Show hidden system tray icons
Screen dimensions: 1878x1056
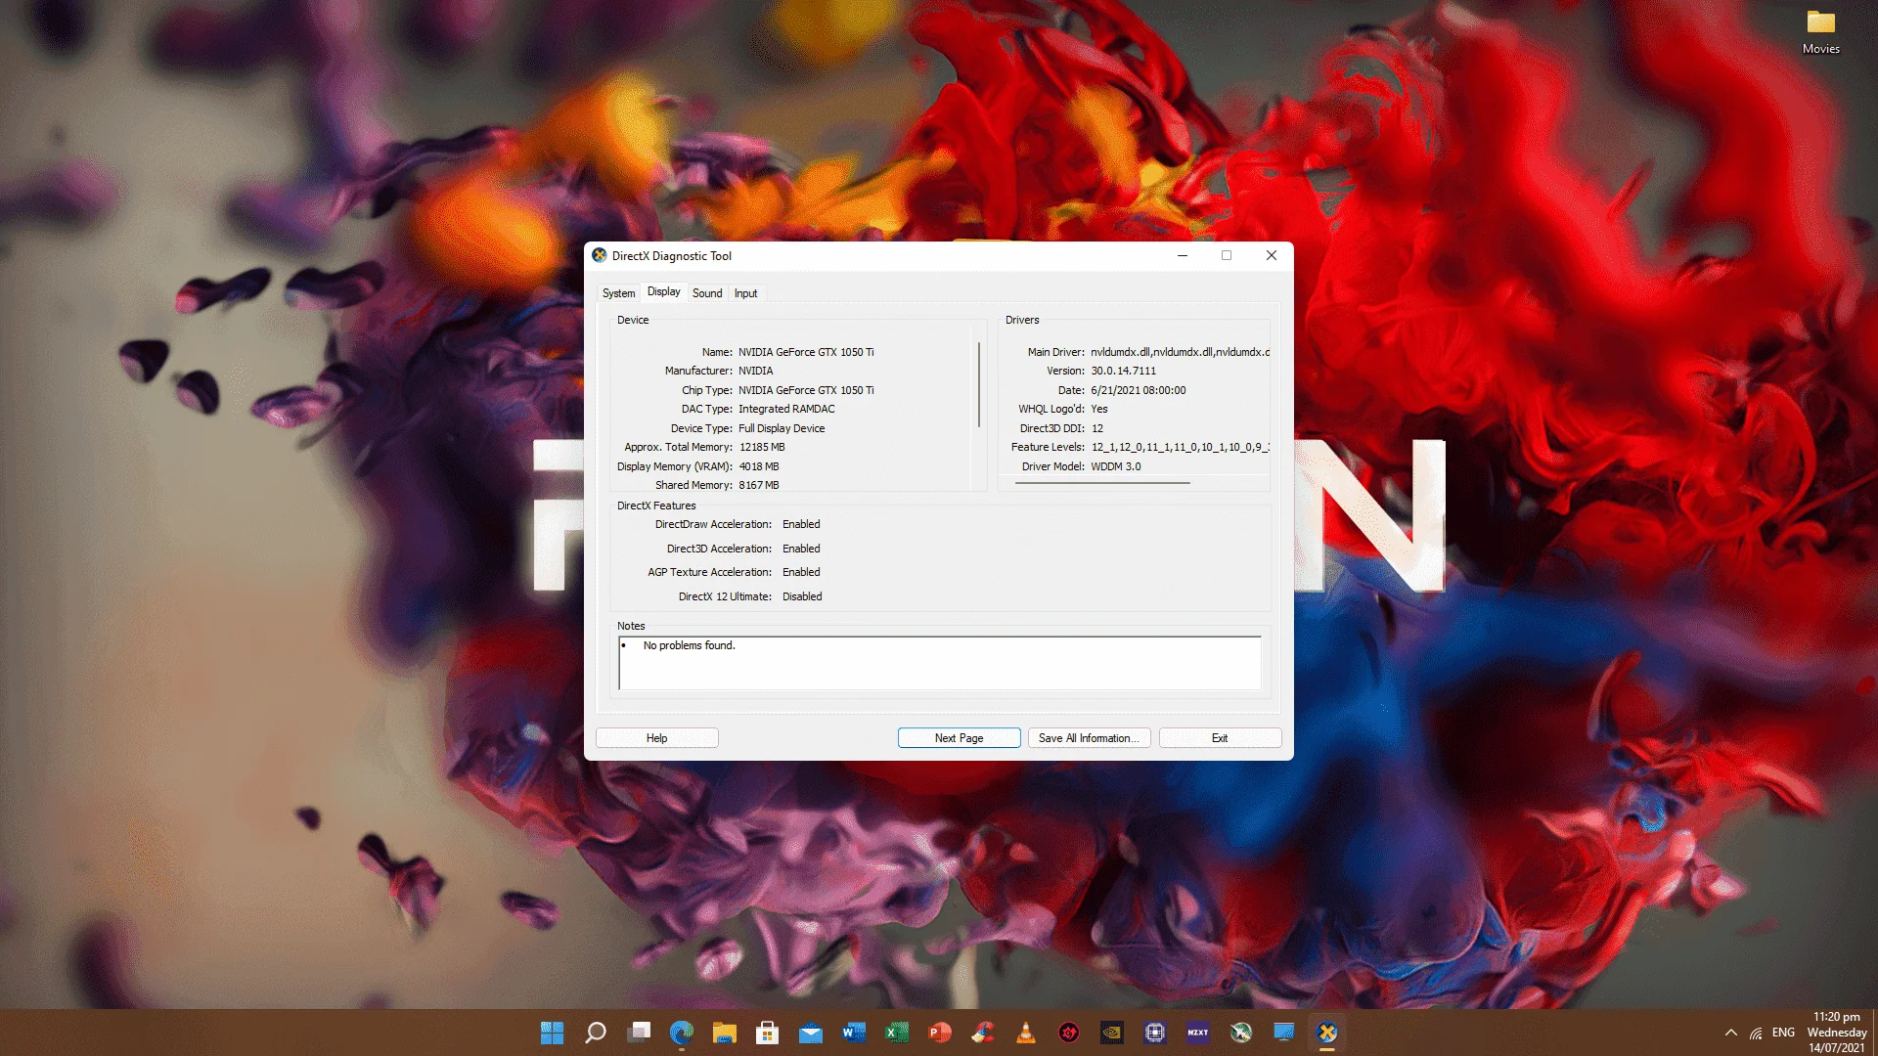(x=1731, y=1033)
